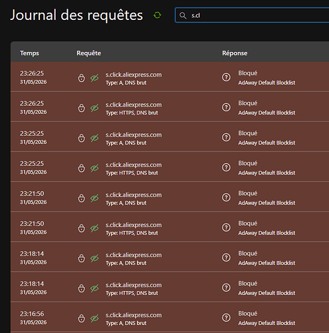Open question mark info on 23:16:56 row

pyautogui.click(x=226, y=318)
